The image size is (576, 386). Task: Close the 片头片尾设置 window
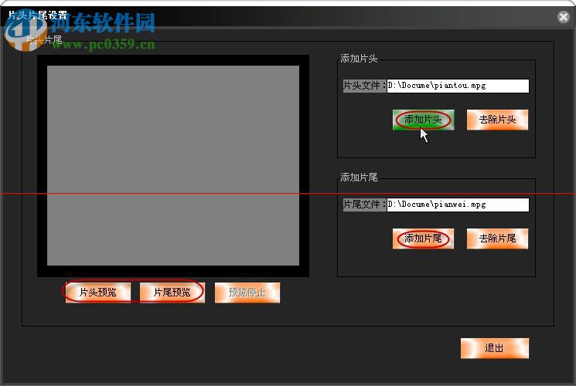[563, 17]
